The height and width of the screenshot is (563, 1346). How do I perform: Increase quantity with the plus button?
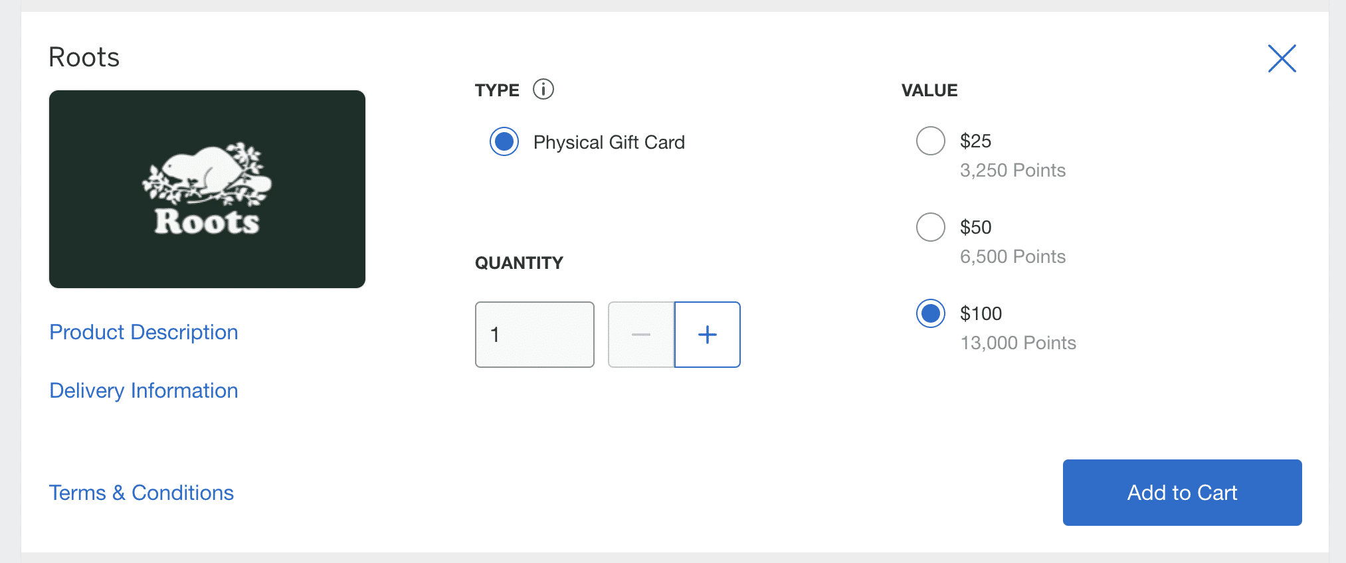[708, 335]
